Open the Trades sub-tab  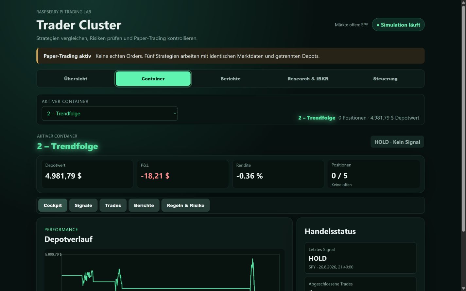point(113,205)
